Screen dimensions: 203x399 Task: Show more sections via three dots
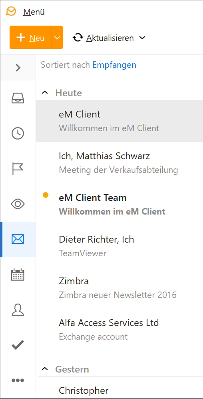click(18, 381)
